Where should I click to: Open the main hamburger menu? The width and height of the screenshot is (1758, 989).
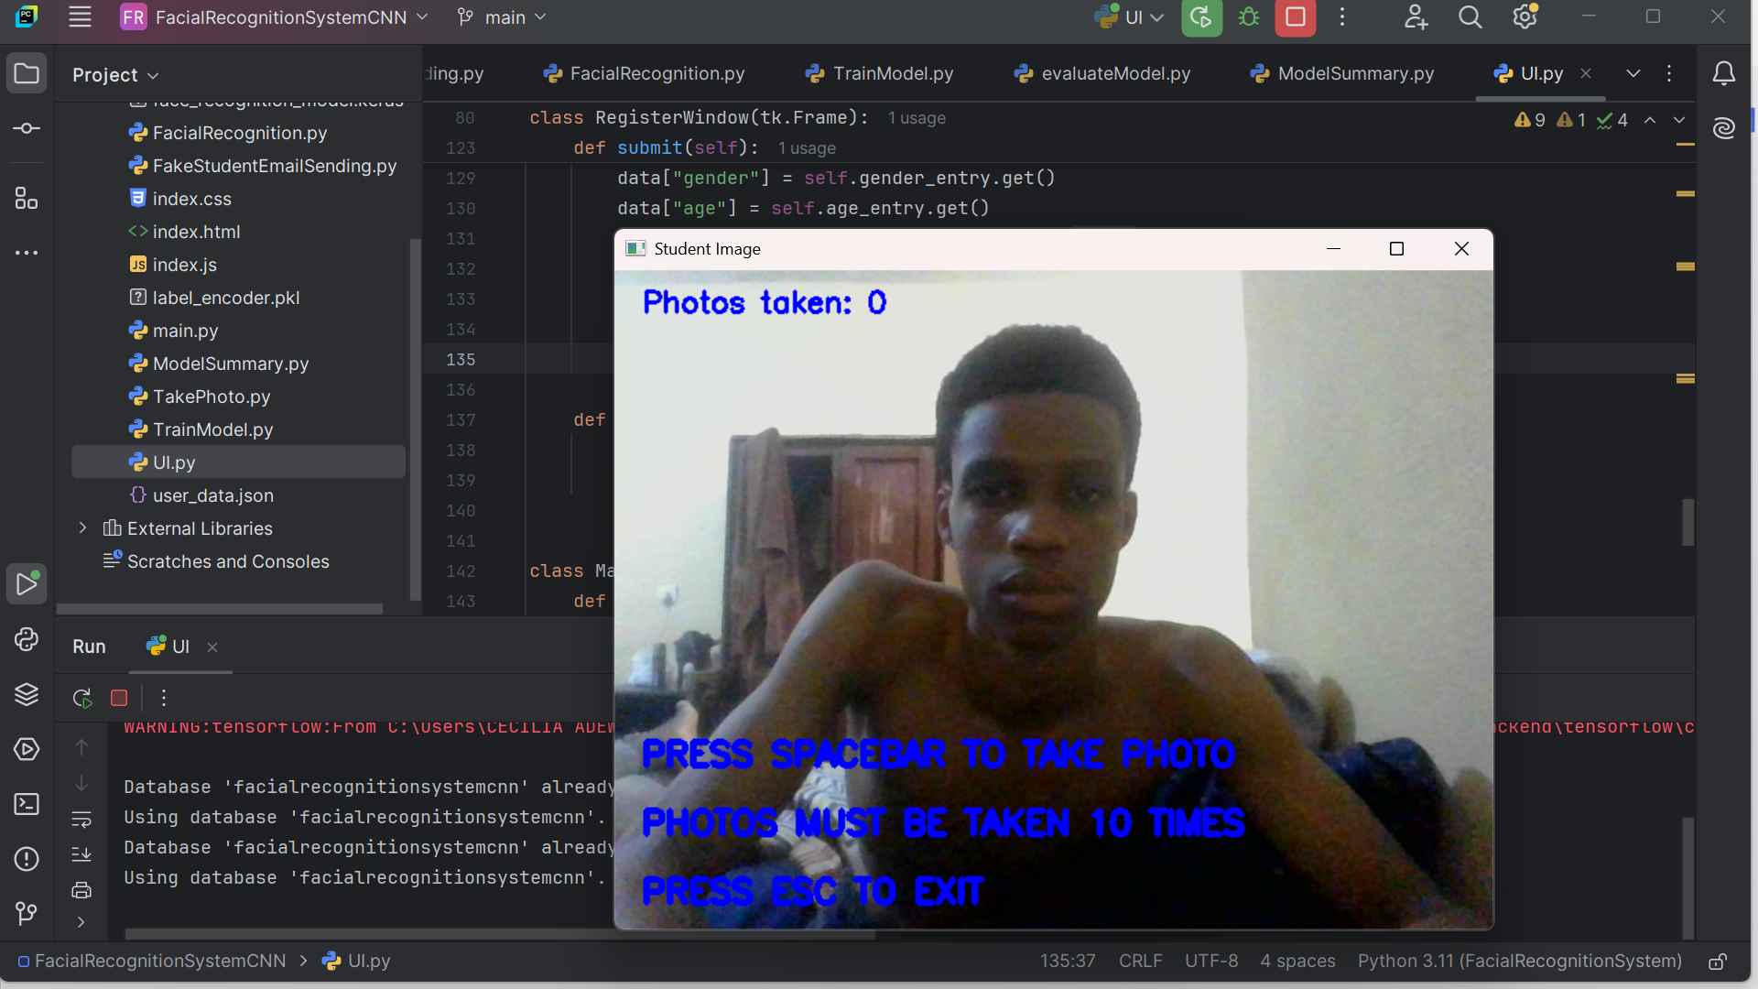[x=80, y=16]
